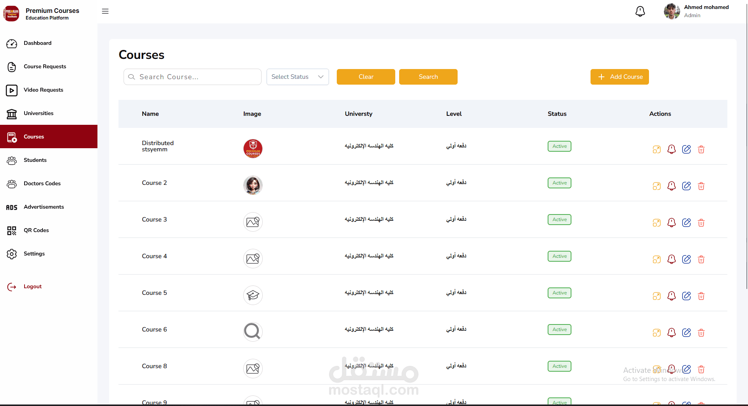Click Active status badge for Course 8
The width and height of the screenshot is (748, 406).
pyautogui.click(x=559, y=366)
